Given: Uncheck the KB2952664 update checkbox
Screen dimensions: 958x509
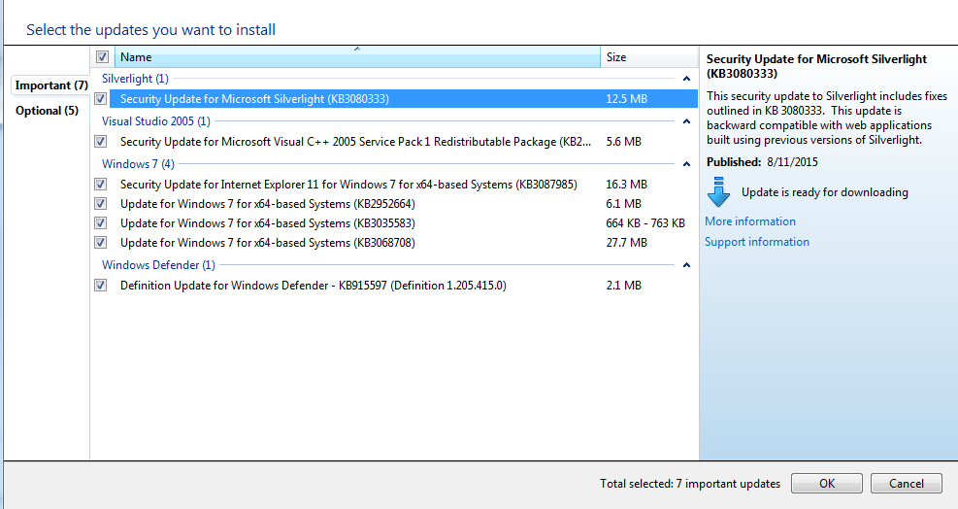Looking at the screenshot, I should coord(101,204).
